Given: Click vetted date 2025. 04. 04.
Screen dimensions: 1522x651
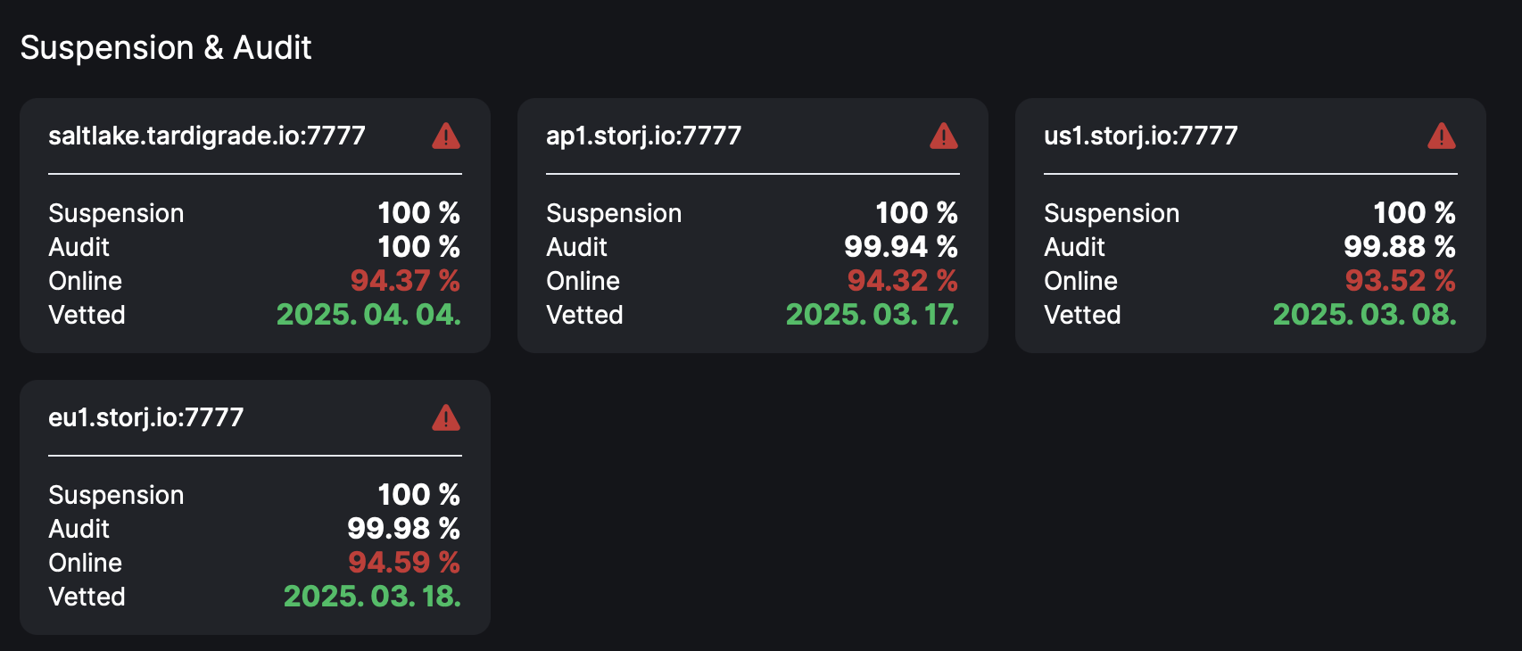Looking at the screenshot, I should [368, 315].
